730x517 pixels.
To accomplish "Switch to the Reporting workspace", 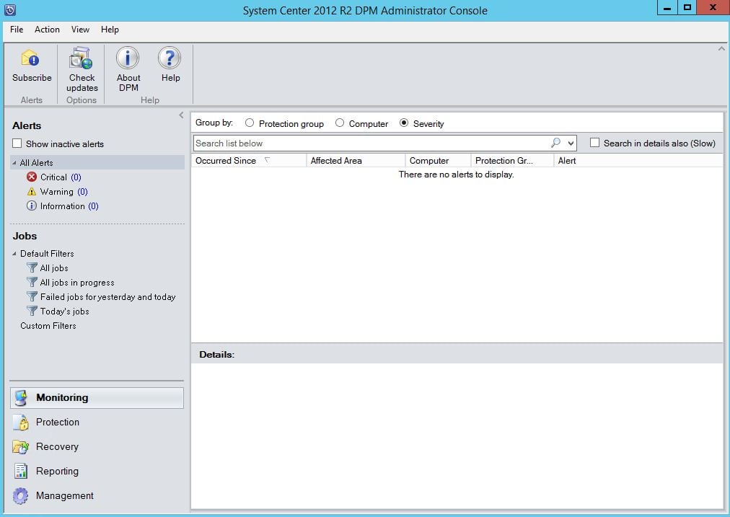I will tap(97, 471).
